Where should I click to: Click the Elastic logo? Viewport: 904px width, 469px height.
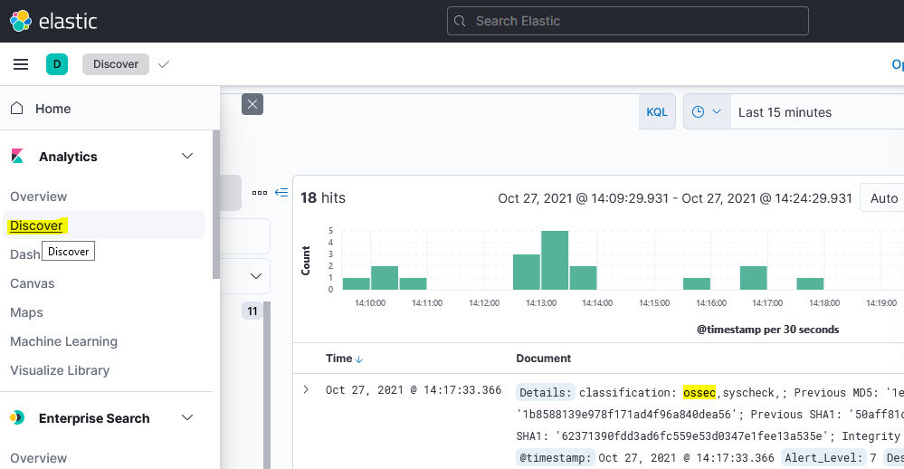[53, 22]
